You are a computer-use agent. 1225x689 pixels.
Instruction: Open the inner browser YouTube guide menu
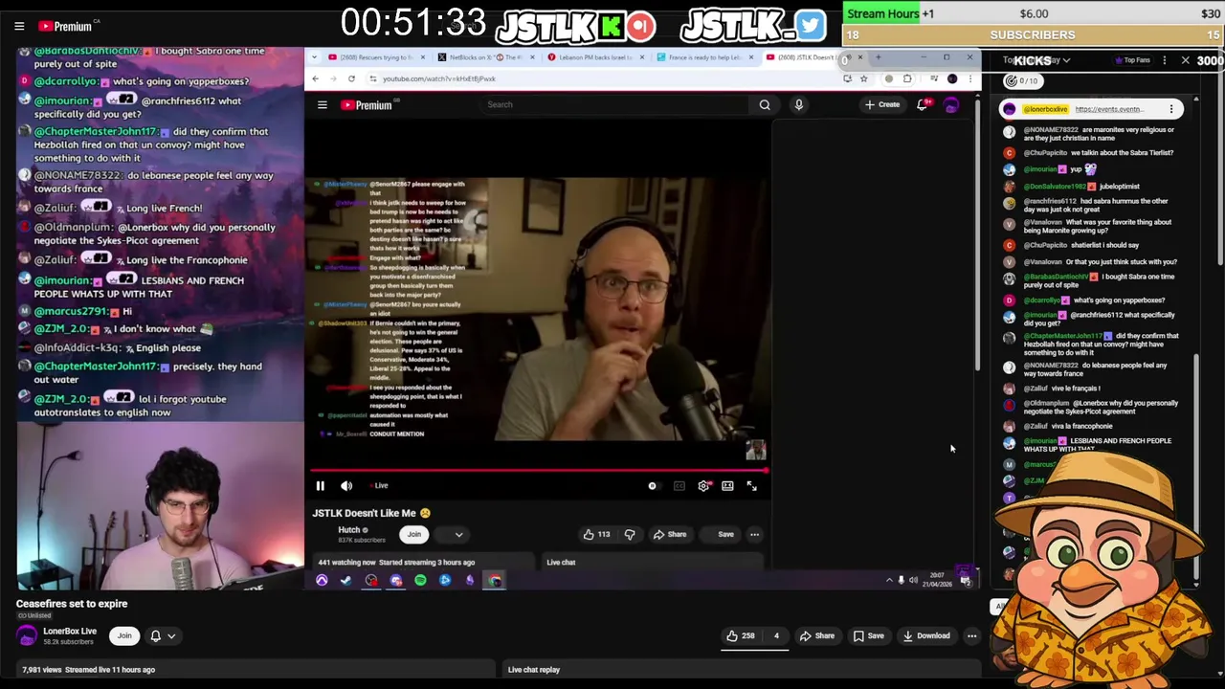pyautogui.click(x=323, y=105)
